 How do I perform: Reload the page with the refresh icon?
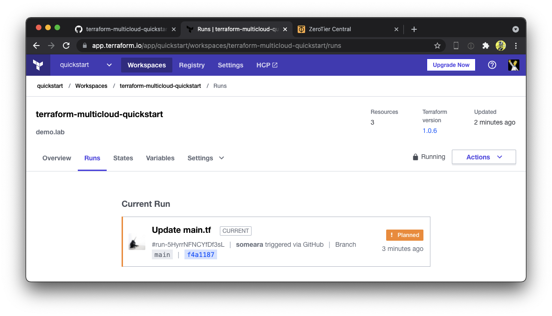tap(66, 46)
